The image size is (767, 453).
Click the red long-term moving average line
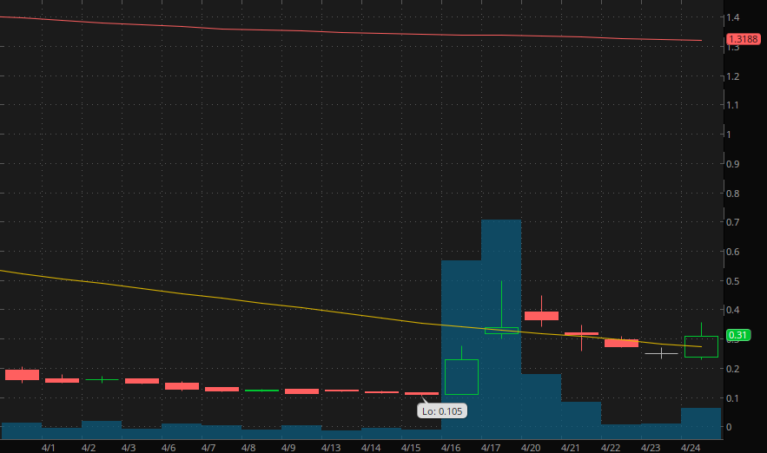click(347, 32)
